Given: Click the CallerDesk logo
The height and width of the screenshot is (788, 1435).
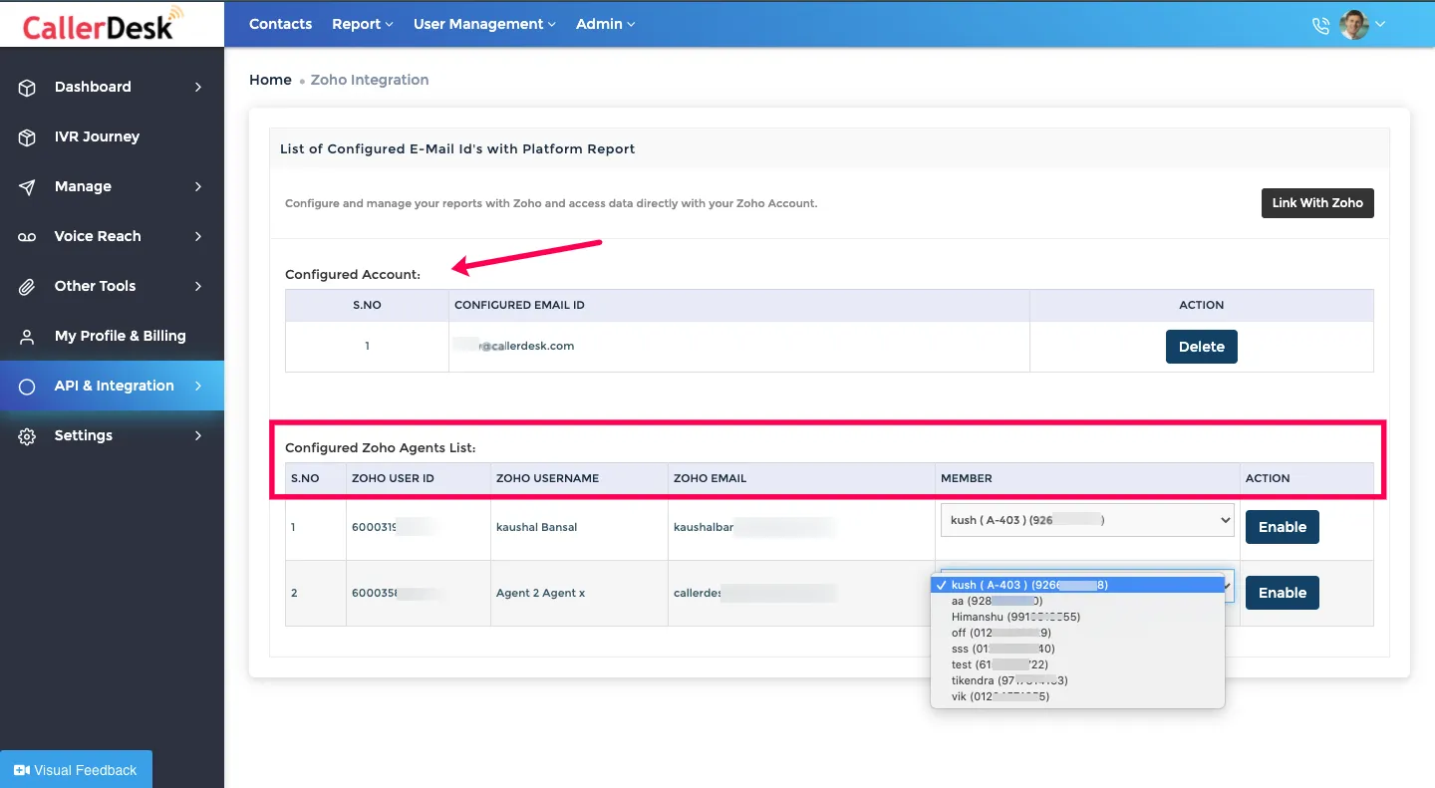Looking at the screenshot, I should tap(104, 23).
